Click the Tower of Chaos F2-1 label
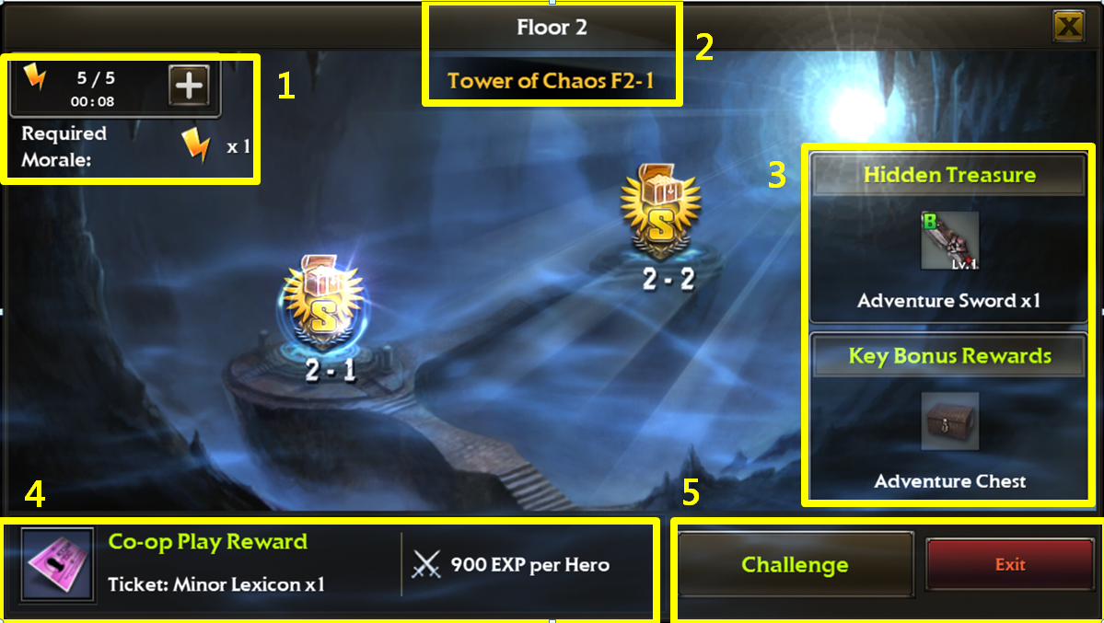This screenshot has width=1104, height=623. [552, 81]
